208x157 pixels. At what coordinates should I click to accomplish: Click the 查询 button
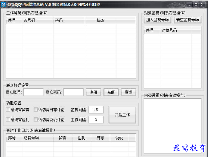(x=129, y=92)
